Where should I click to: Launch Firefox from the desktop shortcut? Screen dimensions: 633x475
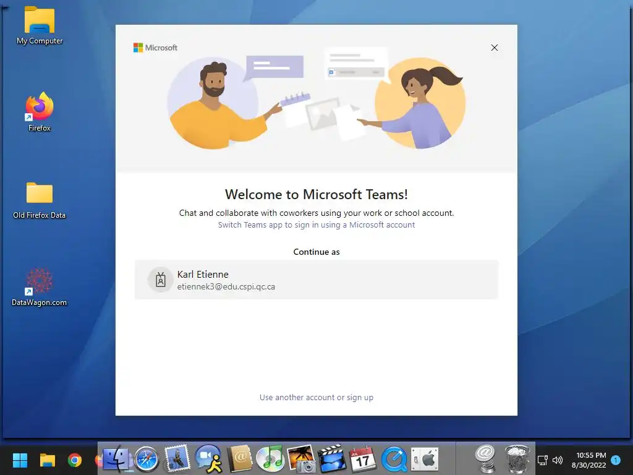pos(39,112)
